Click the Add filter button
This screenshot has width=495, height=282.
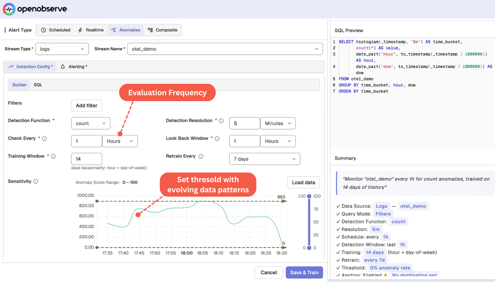coord(87,105)
